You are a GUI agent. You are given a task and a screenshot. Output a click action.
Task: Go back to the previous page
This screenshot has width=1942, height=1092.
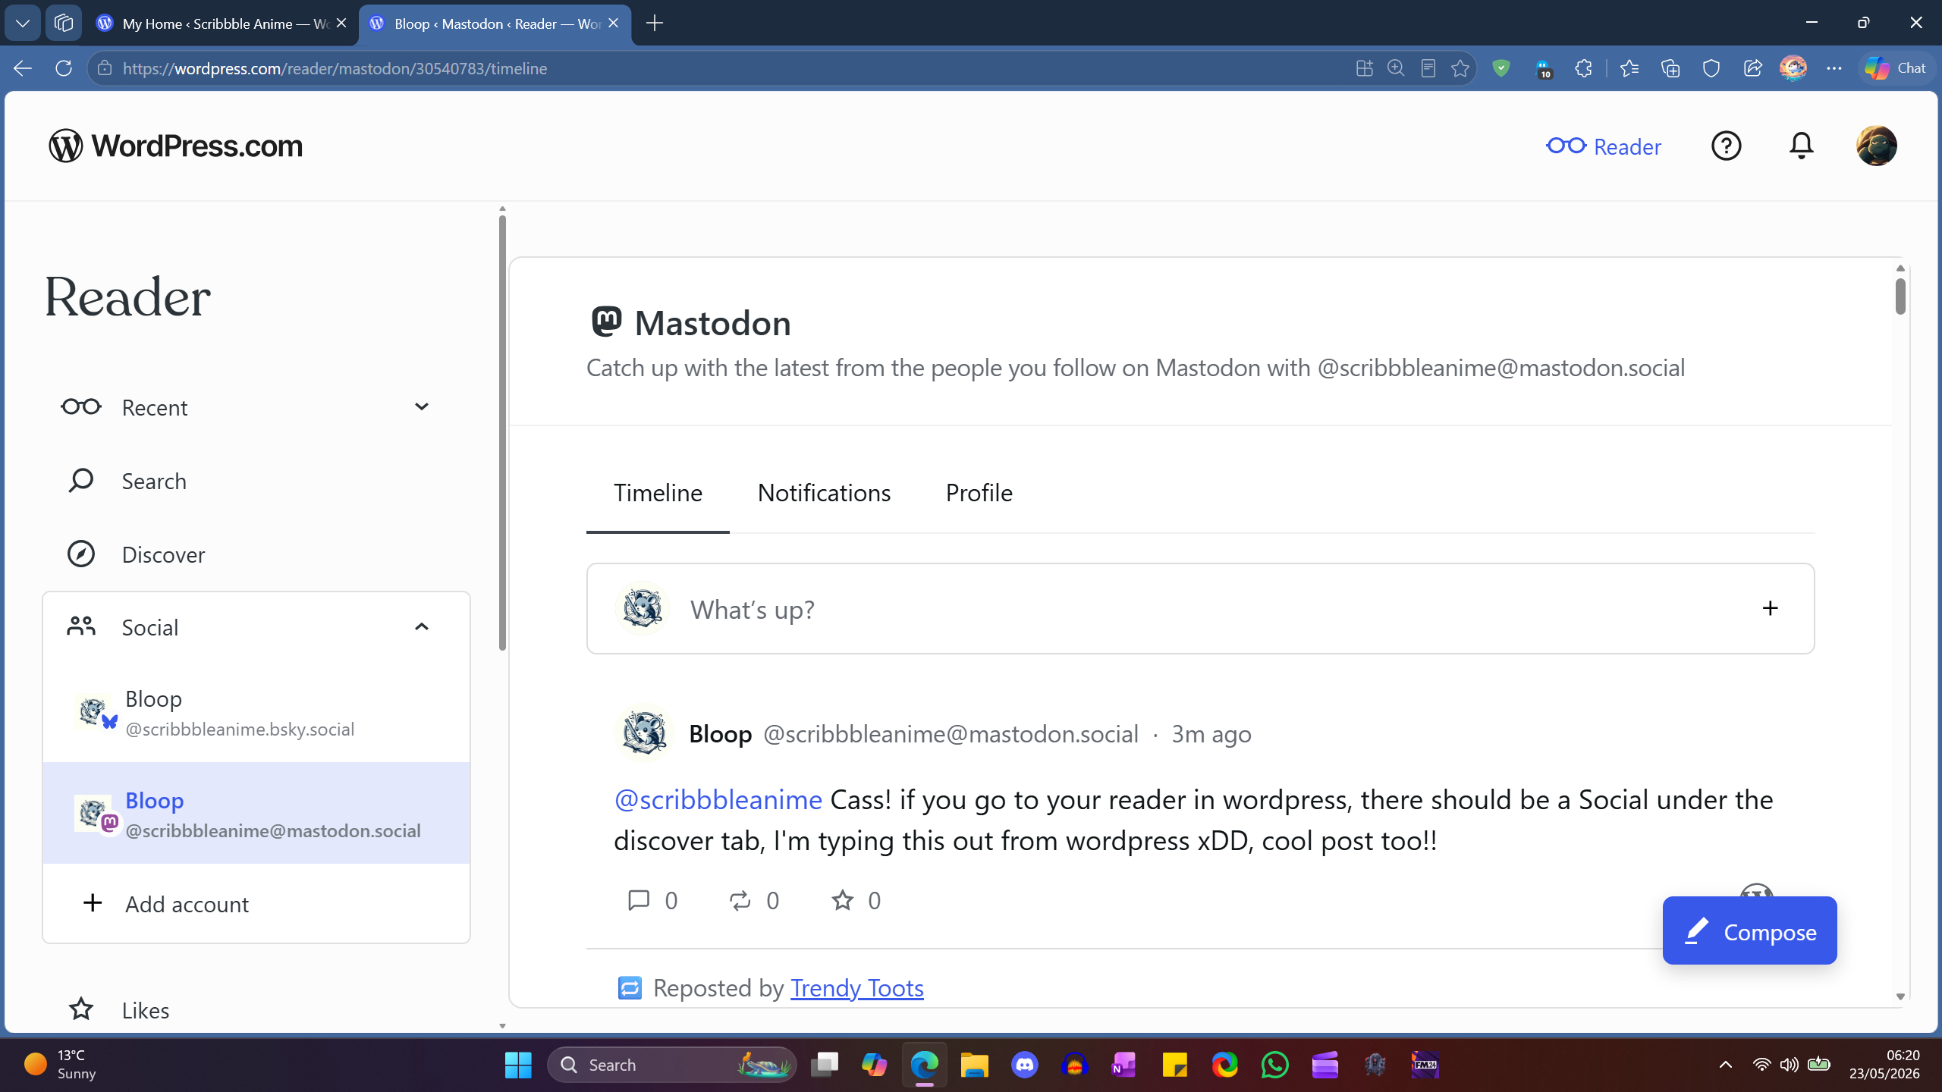(23, 68)
